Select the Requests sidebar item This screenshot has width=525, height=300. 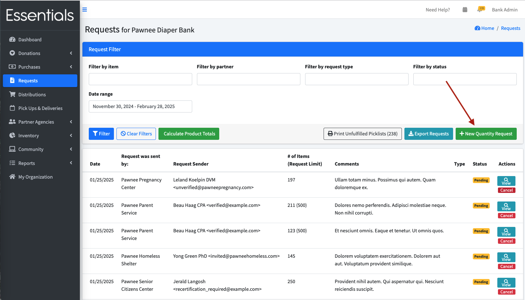click(x=40, y=81)
